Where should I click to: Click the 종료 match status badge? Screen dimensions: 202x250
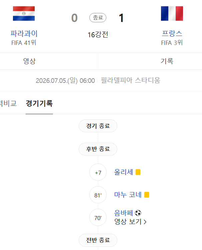point(98,18)
